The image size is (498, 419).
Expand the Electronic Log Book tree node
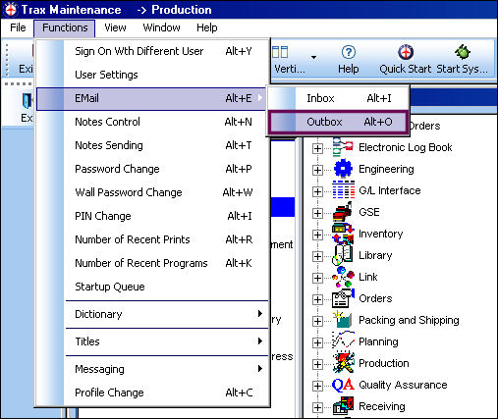point(317,148)
